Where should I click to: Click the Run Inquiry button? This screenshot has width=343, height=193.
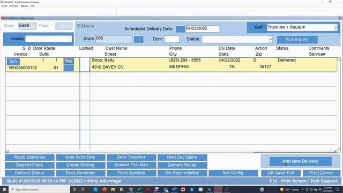pos(297,39)
